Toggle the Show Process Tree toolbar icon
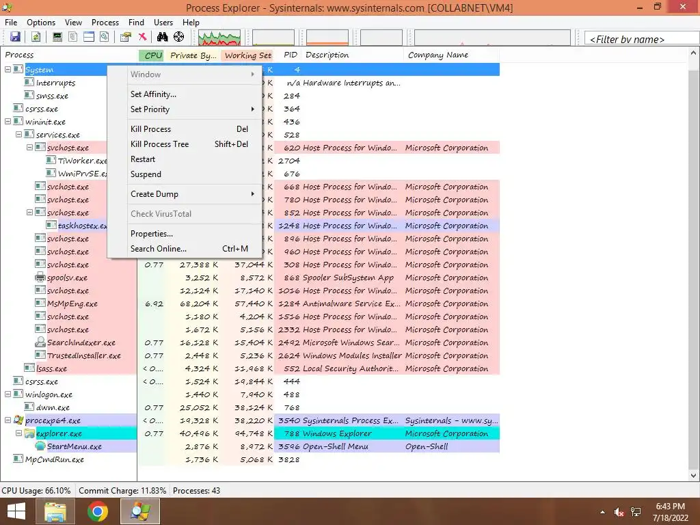 pos(72,37)
